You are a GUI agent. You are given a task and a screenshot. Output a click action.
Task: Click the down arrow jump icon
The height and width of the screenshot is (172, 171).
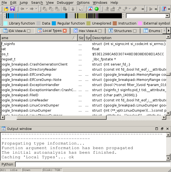73,9
